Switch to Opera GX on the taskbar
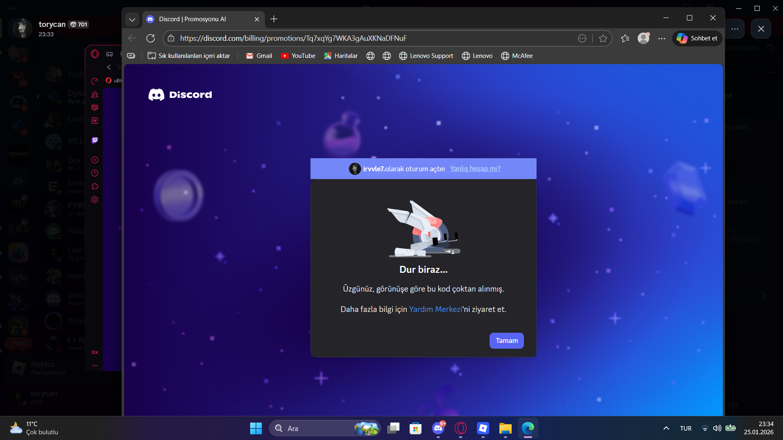Viewport: 783px width, 440px height. pos(461,428)
